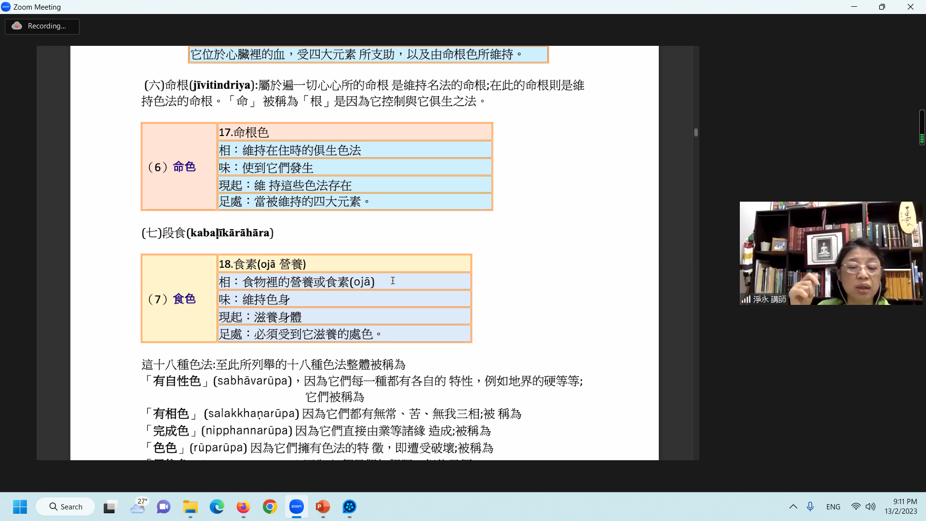The width and height of the screenshot is (926, 521).
Task: Switch the ENG input language indicator
Action: [833, 507]
